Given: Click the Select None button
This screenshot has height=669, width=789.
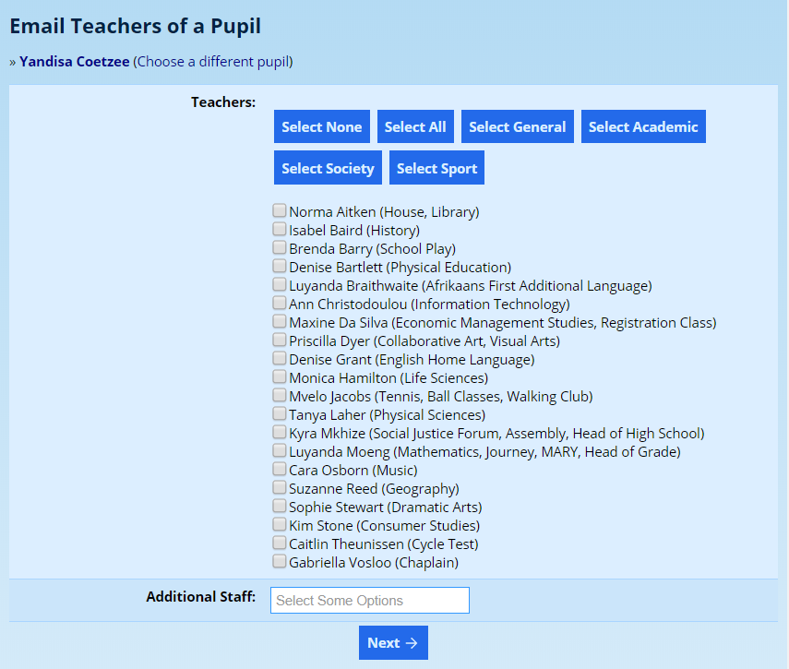Looking at the screenshot, I should coord(321,127).
